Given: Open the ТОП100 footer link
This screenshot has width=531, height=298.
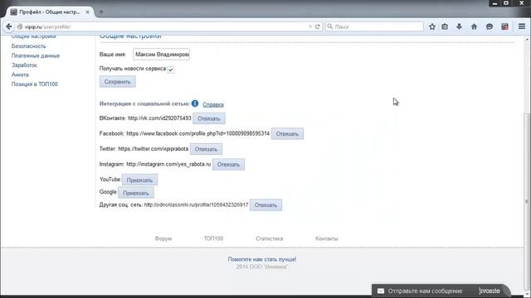Looking at the screenshot, I should (x=213, y=238).
